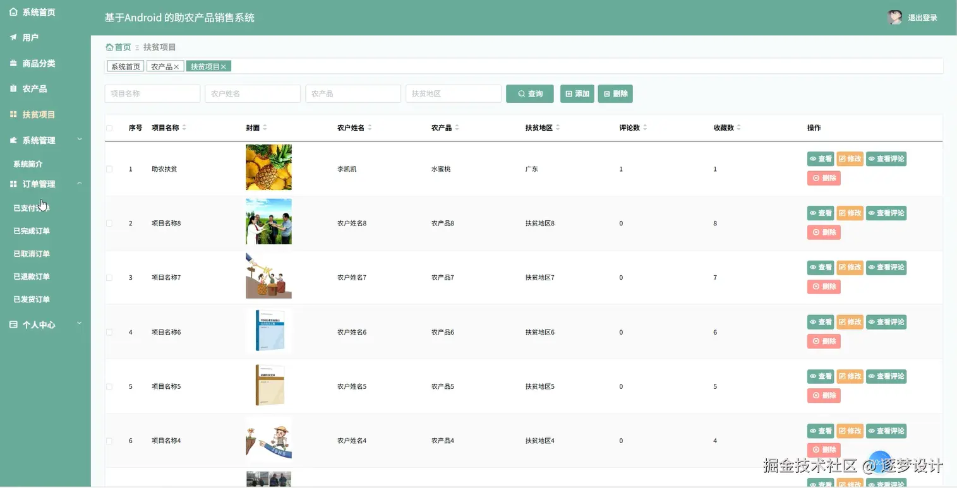Click the 查询 search button
Viewport: 957px width, 488px height.
click(530, 93)
